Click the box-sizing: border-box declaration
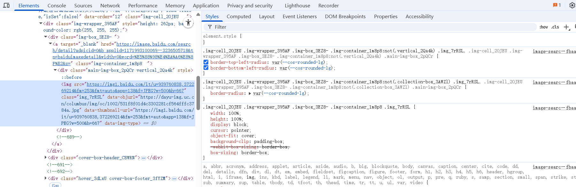Viewport: 576px width, 187px height. [x=240, y=153]
